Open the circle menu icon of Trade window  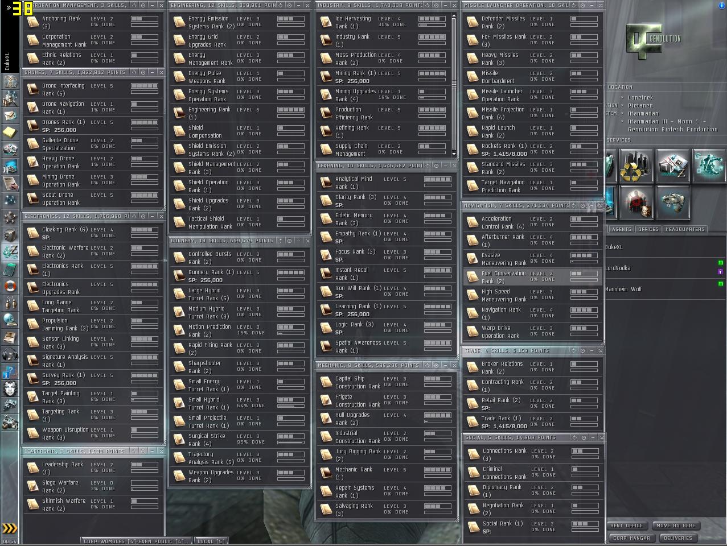582,350
